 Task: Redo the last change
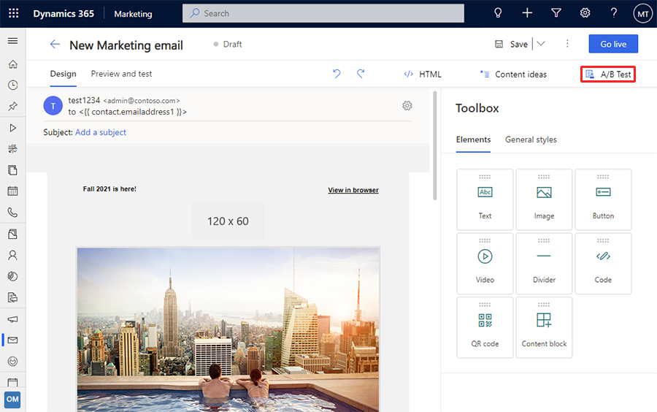(361, 74)
